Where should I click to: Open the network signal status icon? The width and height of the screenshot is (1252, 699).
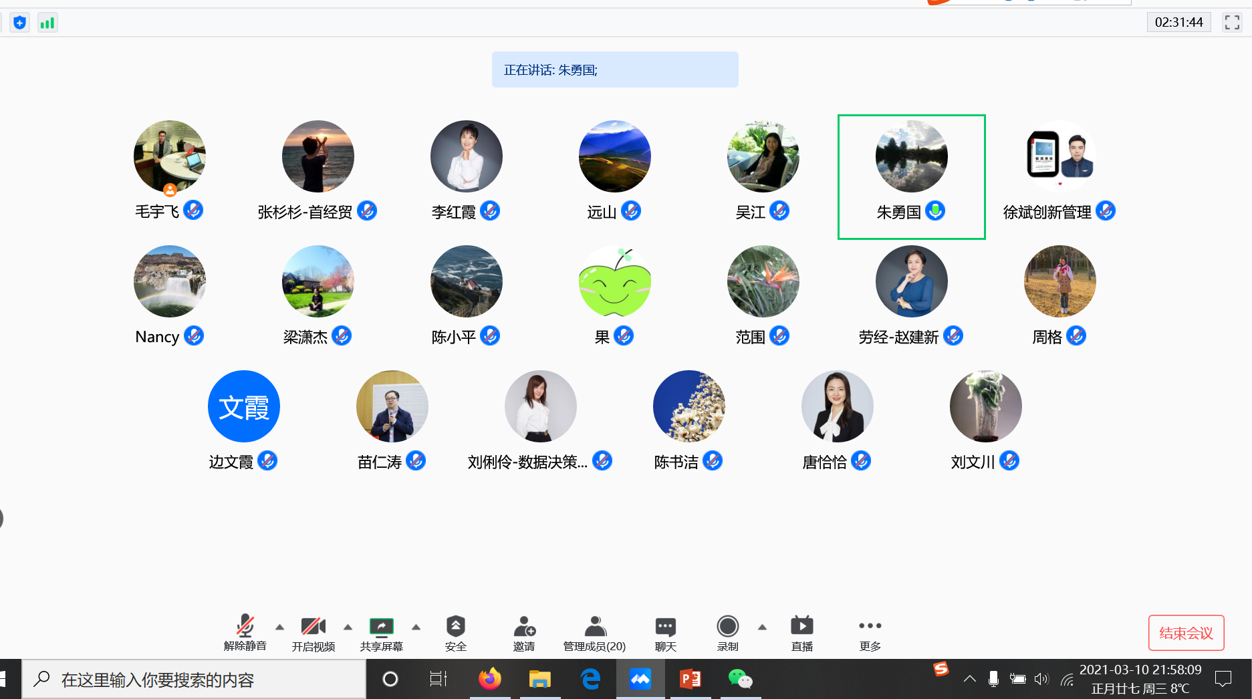47,23
